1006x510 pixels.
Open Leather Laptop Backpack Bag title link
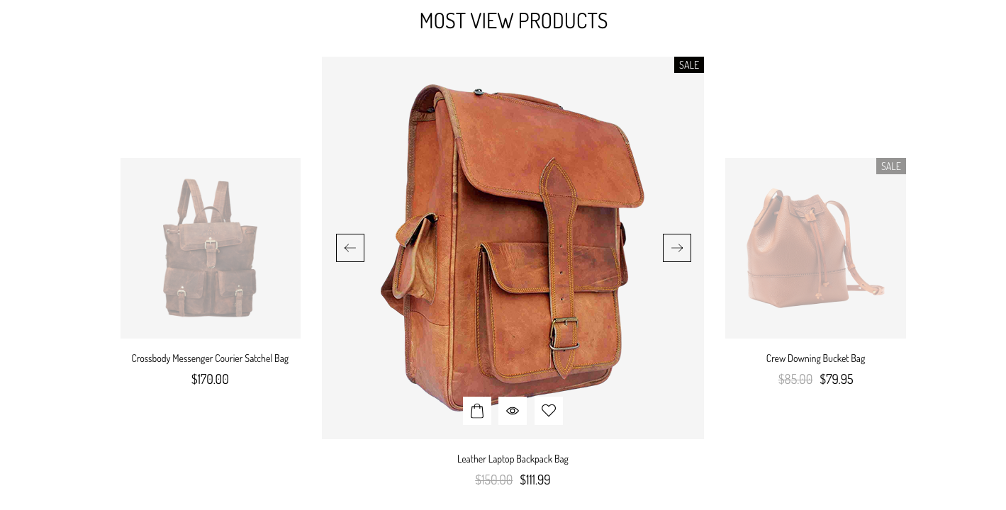click(x=513, y=459)
